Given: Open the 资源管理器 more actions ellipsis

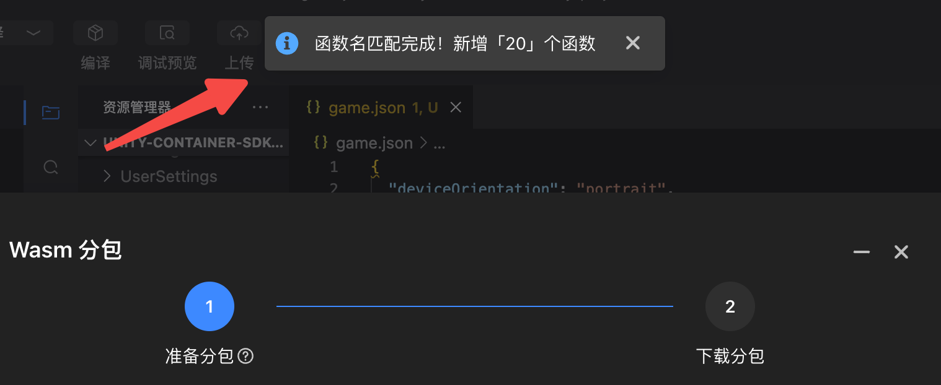Looking at the screenshot, I should pos(260,108).
